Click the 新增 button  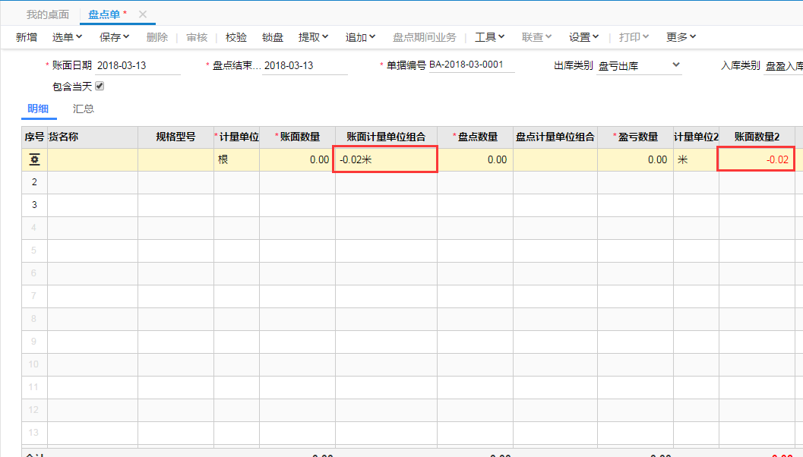pyautogui.click(x=27, y=37)
